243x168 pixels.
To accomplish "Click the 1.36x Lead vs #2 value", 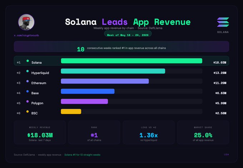I will pos(149,135).
